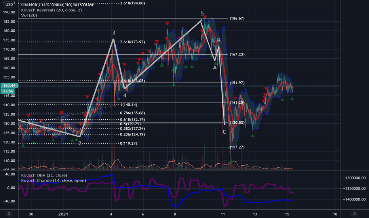Click the 0.382(127.24) Fibonacci level

click(x=132, y=129)
